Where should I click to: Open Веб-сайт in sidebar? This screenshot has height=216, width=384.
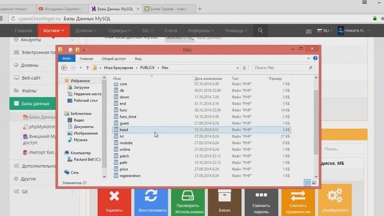tap(31, 78)
